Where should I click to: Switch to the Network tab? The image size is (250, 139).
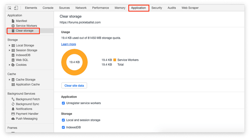point(81,8)
